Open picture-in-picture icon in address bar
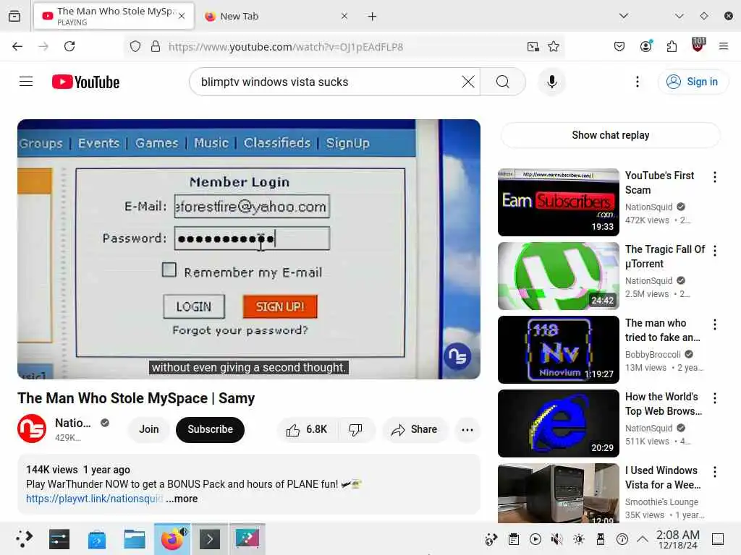Image resolution: width=741 pixels, height=555 pixels. tap(533, 46)
